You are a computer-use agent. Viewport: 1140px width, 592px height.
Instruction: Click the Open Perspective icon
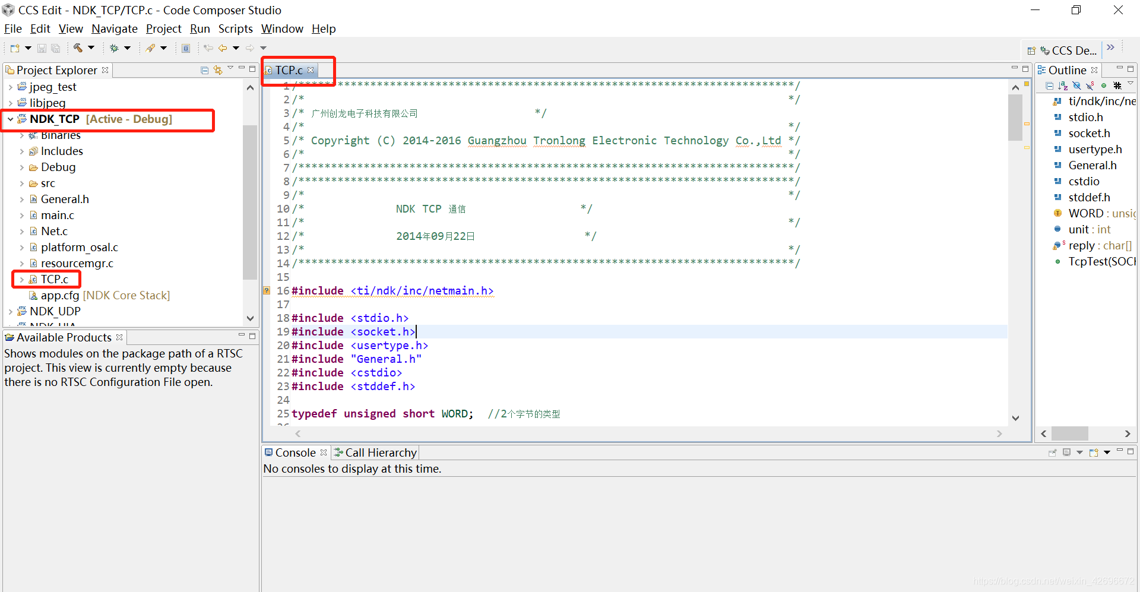(1031, 51)
